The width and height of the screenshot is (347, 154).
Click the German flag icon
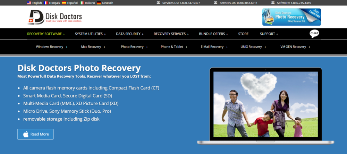point(99,3)
